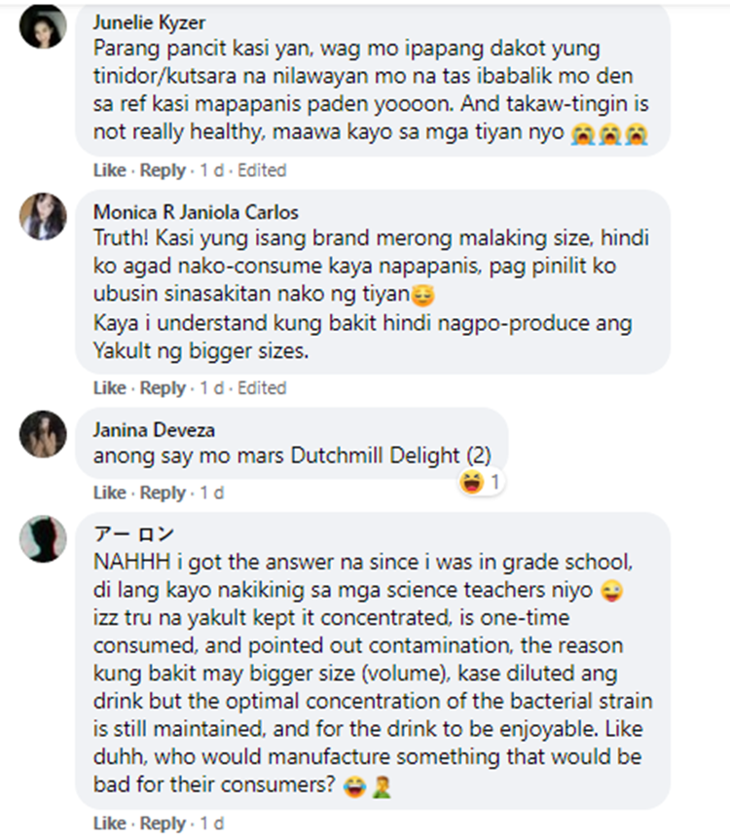Like the アーロン comment

click(x=109, y=824)
